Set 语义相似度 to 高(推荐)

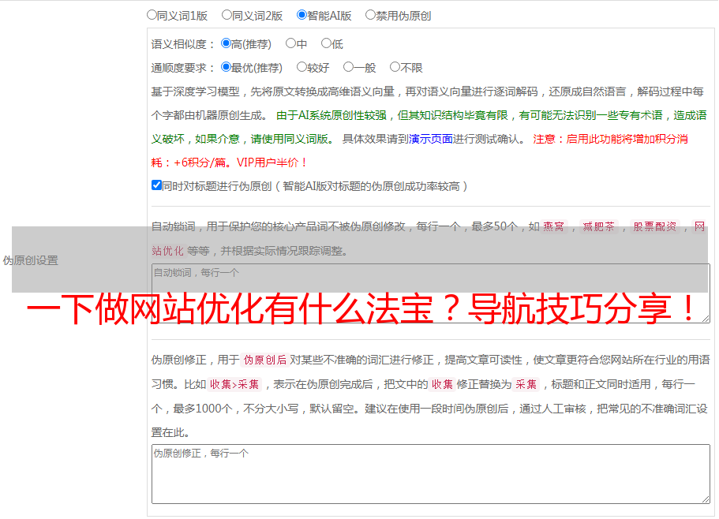226,43
